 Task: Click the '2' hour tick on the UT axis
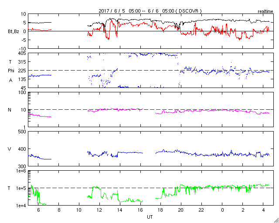click(243, 210)
